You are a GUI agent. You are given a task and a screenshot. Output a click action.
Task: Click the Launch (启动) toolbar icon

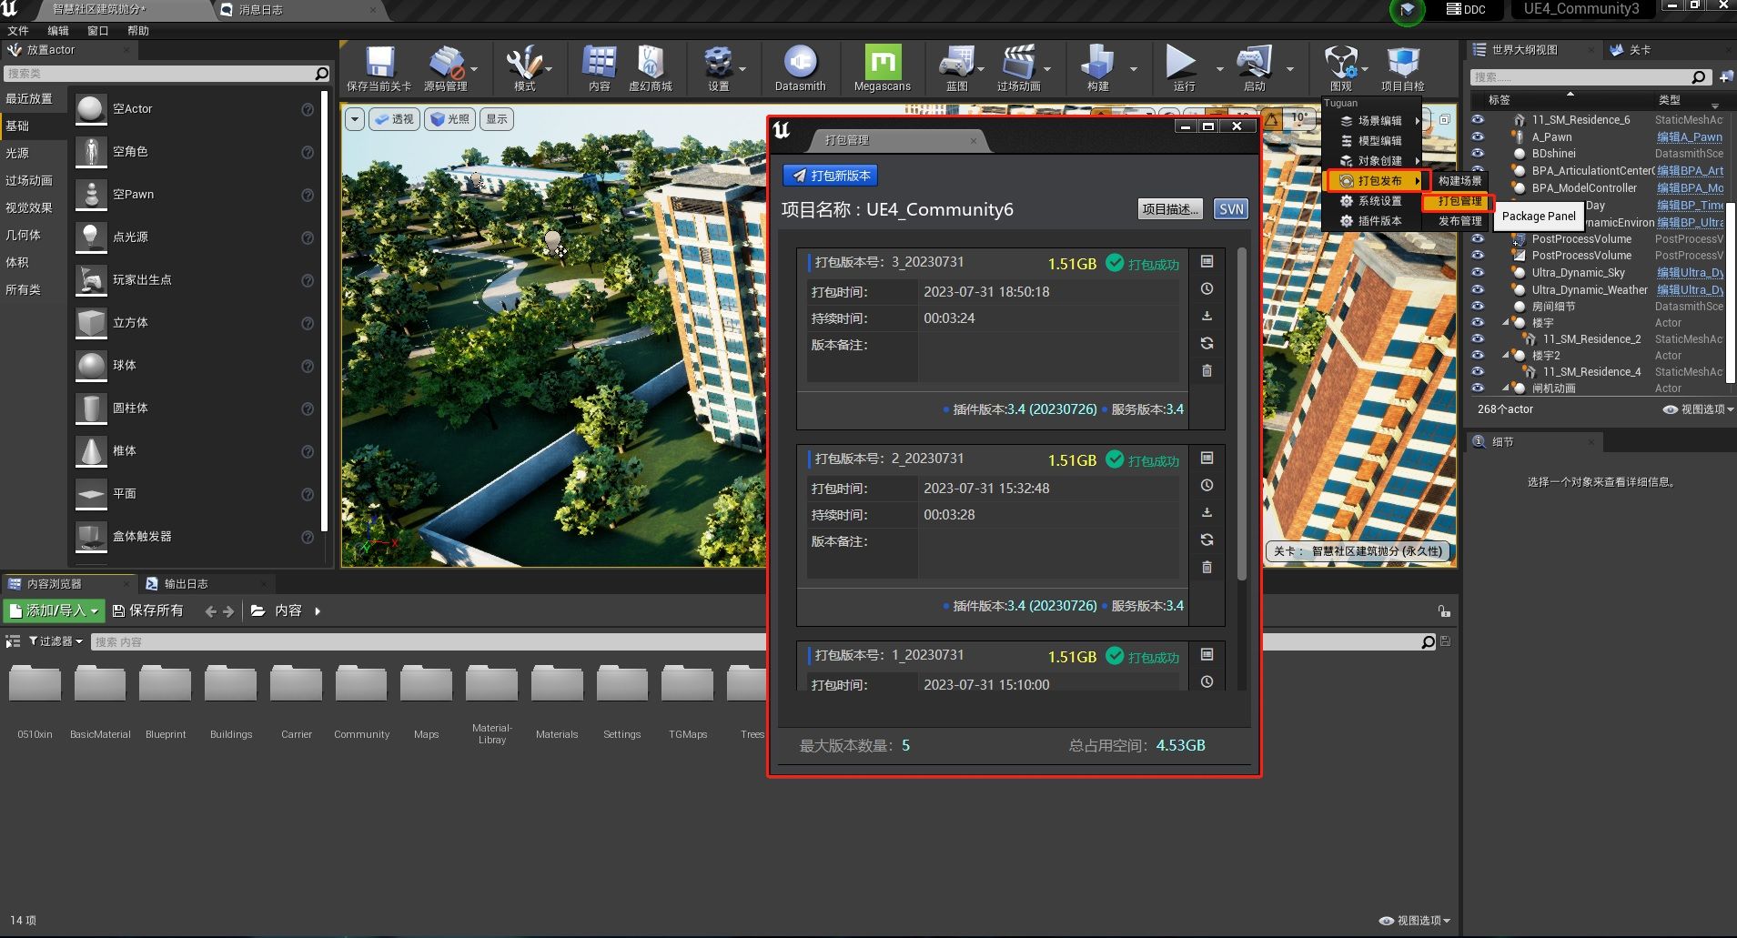coord(1254,62)
